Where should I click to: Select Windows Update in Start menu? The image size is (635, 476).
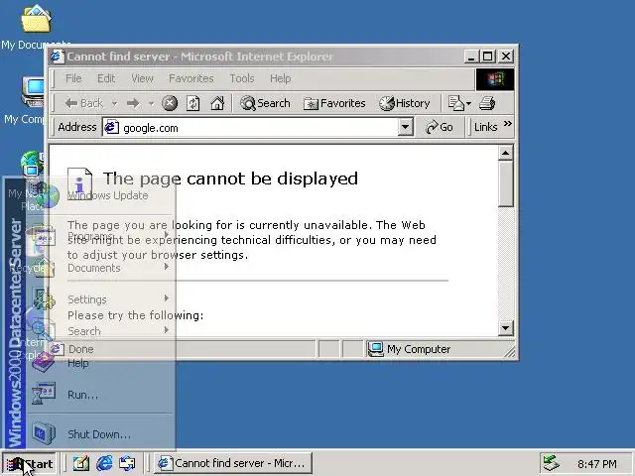pyautogui.click(x=99, y=195)
